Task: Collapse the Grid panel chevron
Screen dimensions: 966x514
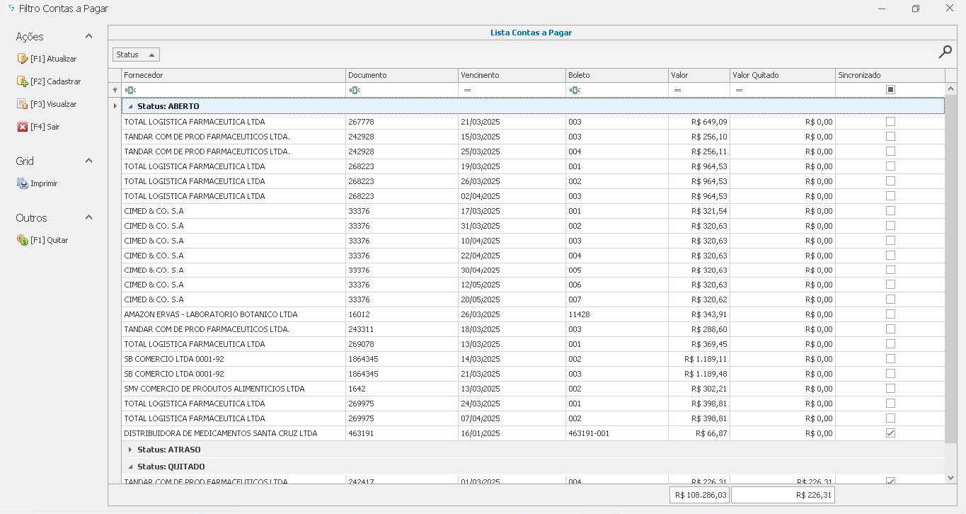Action: click(88, 161)
